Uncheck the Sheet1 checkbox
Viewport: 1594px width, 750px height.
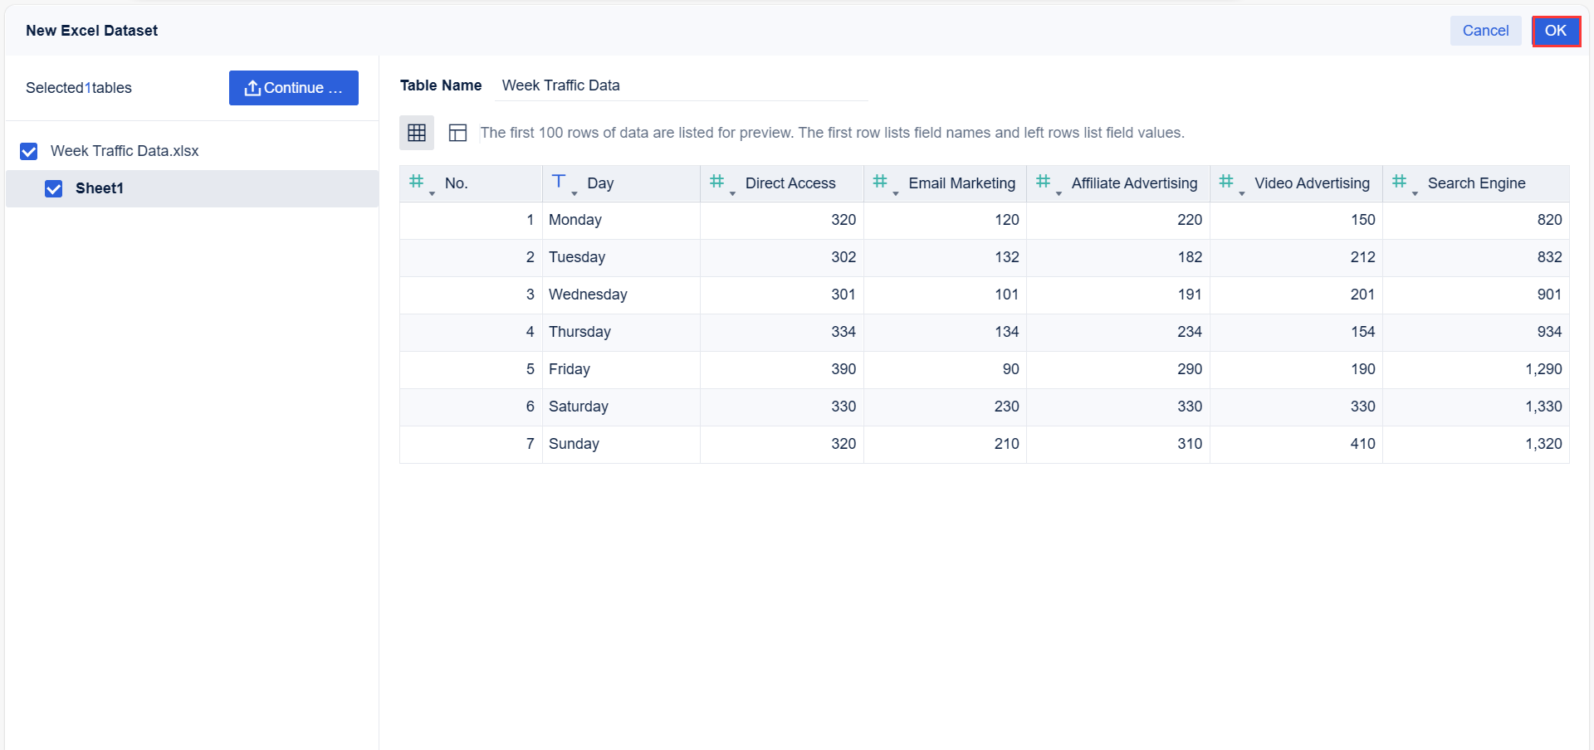pyautogui.click(x=54, y=189)
